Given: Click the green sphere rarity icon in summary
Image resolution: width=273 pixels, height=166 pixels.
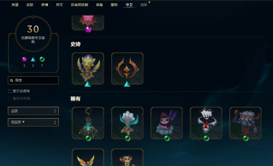Looking at the screenshot, I should (42, 59).
